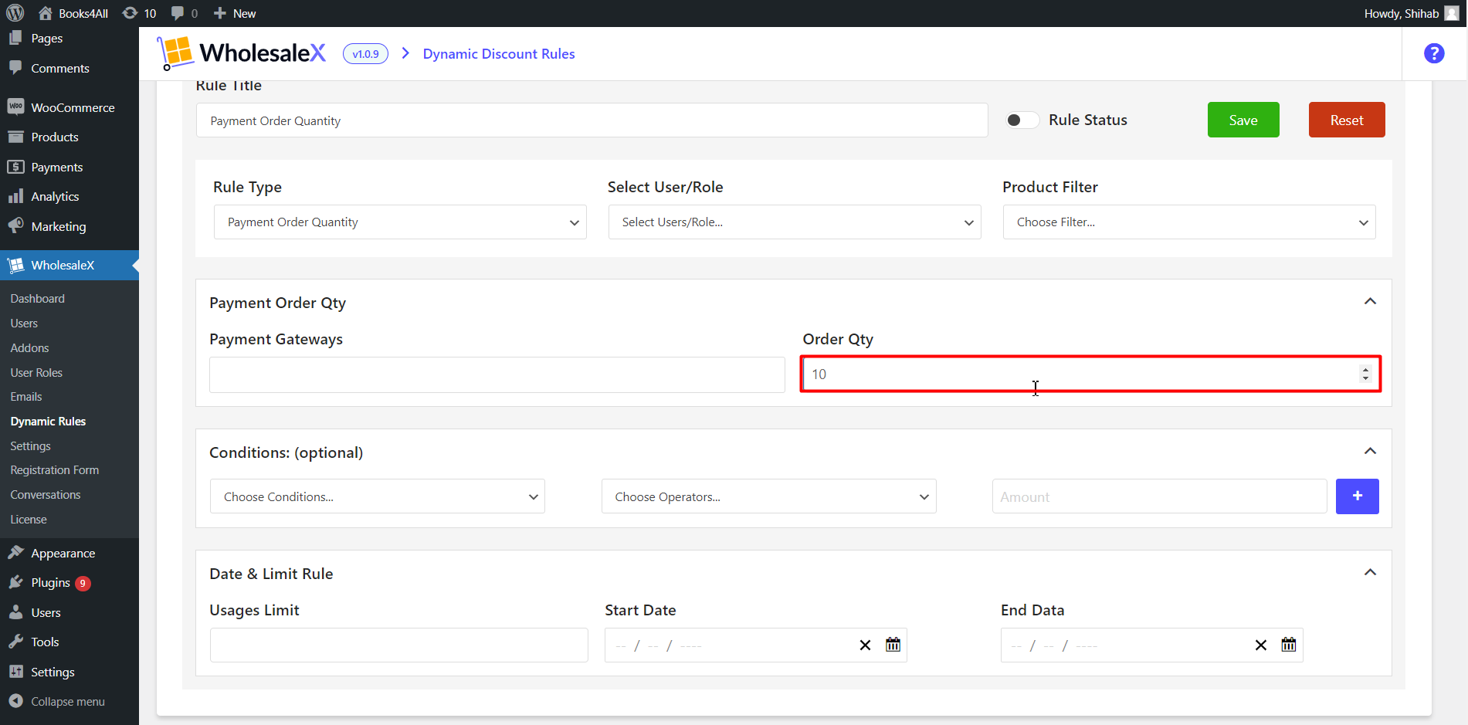The width and height of the screenshot is (1468, 725).
Task: Clear the Start Date value
Action: coord(865,645)
